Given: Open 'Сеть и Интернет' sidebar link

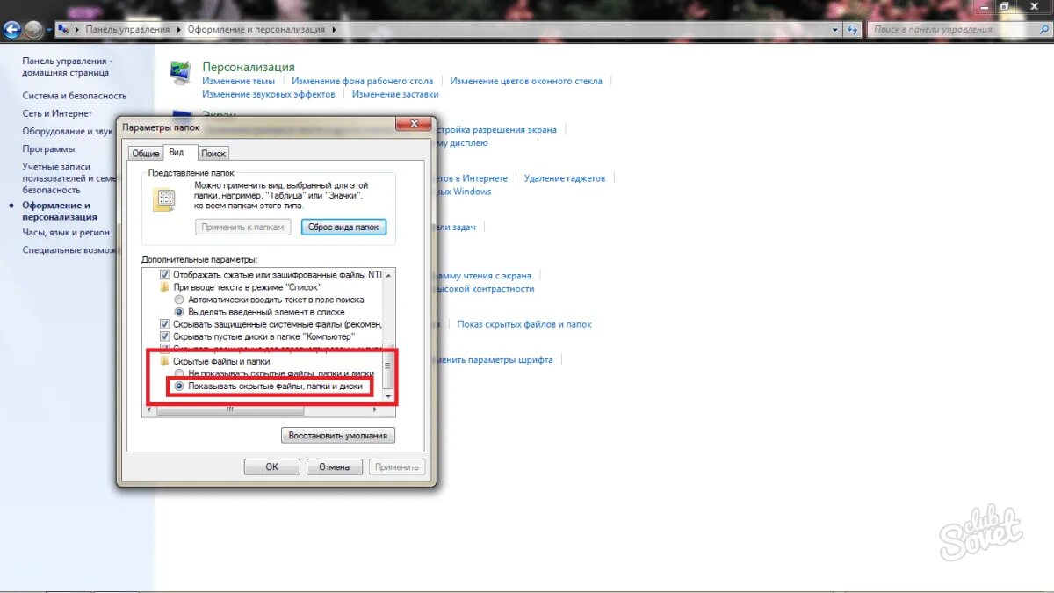Looking at the screenshot, I should click(57, 113).
